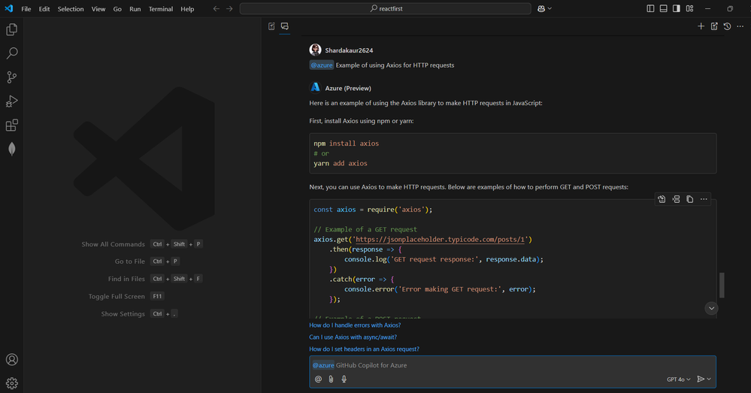
Task: Open the Accounts icon in activity bar
Action: pyautogui.click(x=12, y=359)
